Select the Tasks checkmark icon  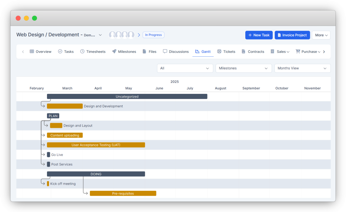[60, 51]
